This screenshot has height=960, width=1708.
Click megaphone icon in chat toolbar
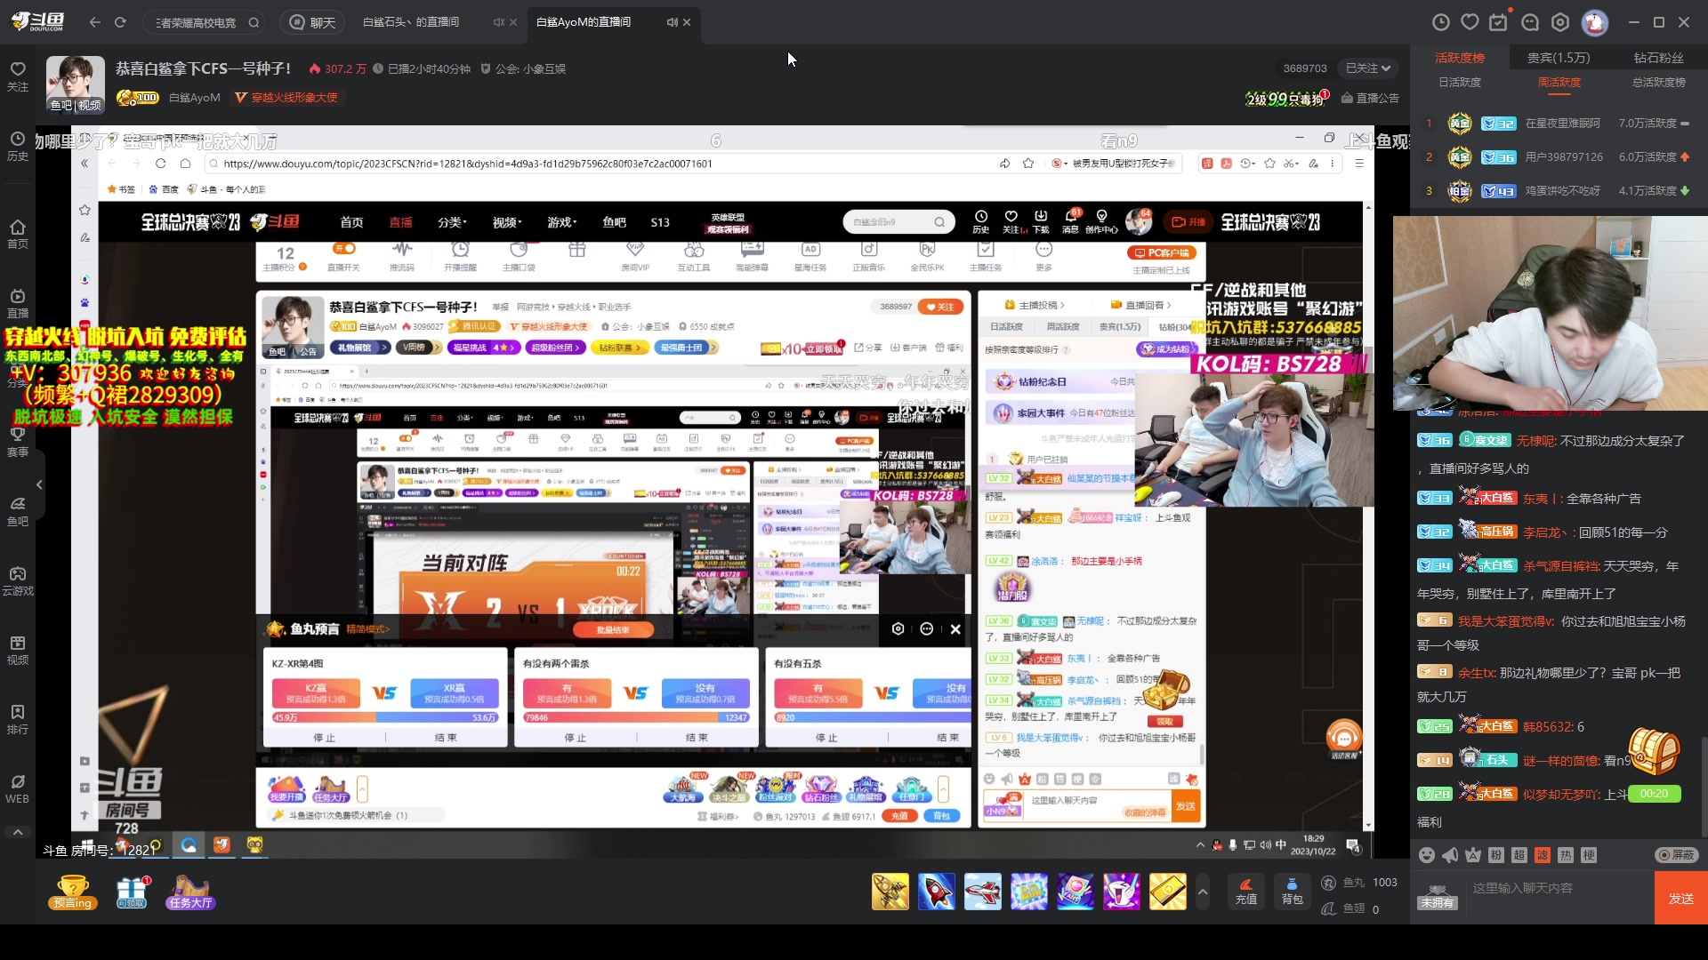[x=1450, y=855]
